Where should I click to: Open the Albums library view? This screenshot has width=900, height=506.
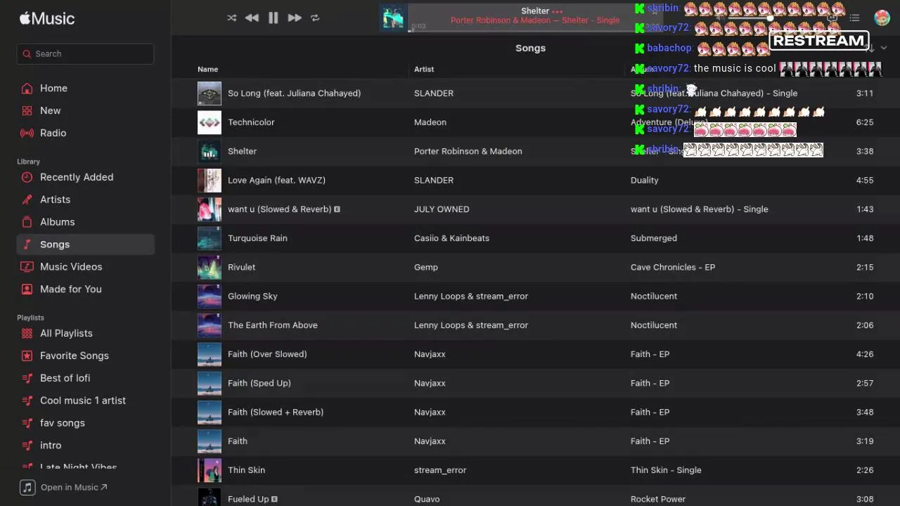pyautogui.click(x=57, y=222)
